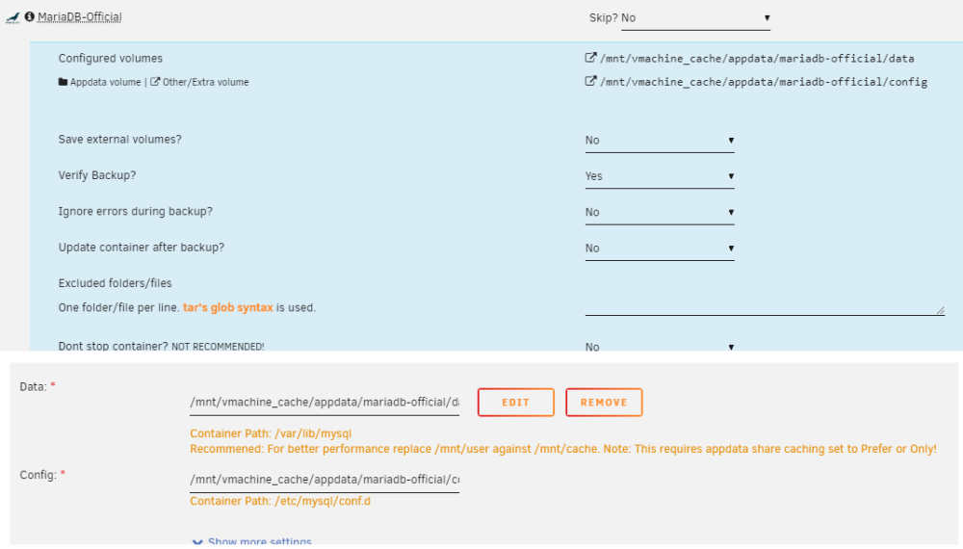Click the Data host path input field
Viewport: 963px width, 549px height.
325,403
